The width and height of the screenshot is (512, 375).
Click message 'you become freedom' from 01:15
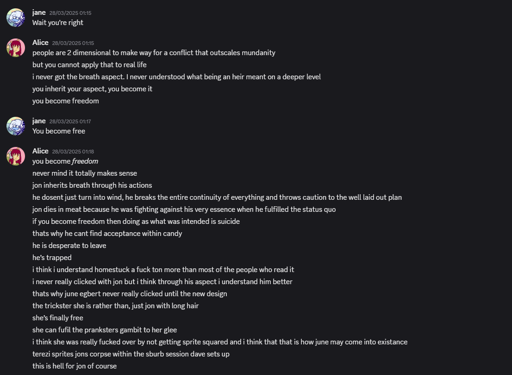tap(66, 101)
